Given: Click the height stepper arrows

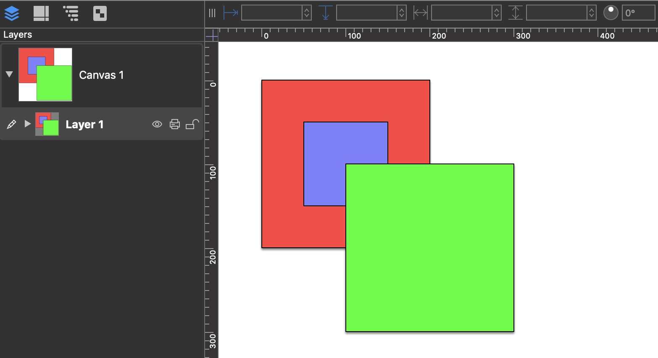Looking at the screenshot, I should click(x=592, y=13).
